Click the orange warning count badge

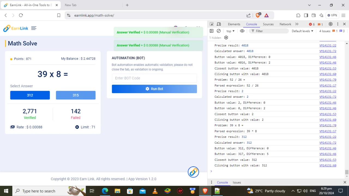[x=321, y=24]
